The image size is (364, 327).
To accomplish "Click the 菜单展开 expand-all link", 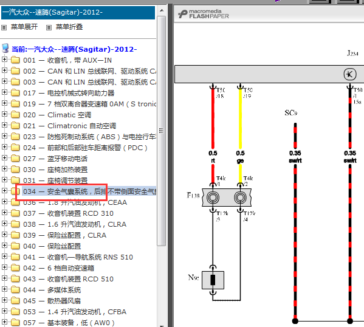I will pyautogui.click(x=24, y=27).
